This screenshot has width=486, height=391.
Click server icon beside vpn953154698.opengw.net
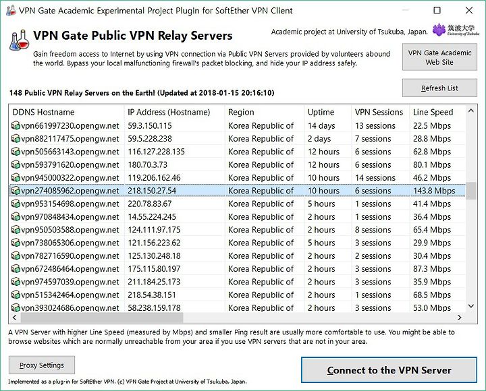pos(16,204)
